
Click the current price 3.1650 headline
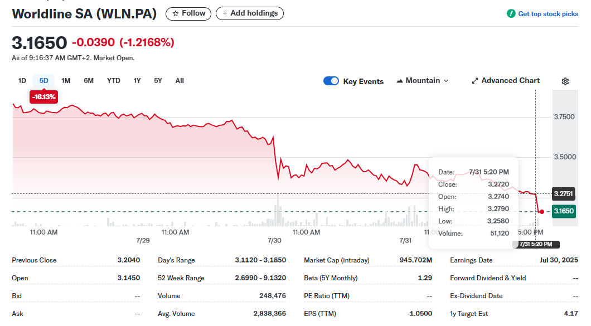(40, 42)
